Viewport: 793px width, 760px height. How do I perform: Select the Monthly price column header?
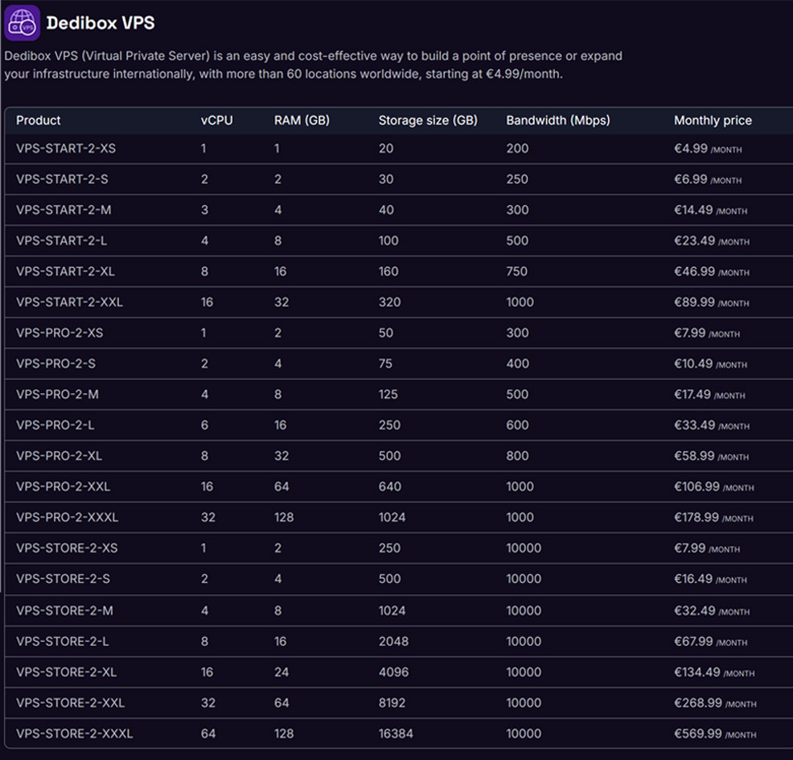pos(713,121)
